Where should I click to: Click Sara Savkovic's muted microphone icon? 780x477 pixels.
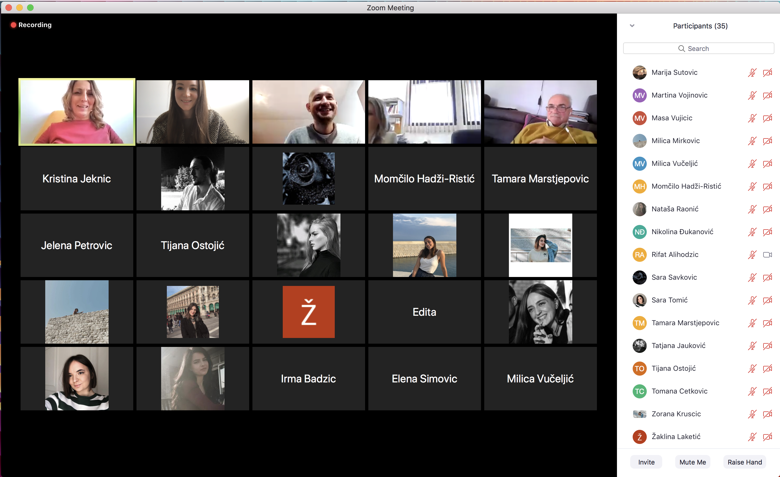coord(752,278)
